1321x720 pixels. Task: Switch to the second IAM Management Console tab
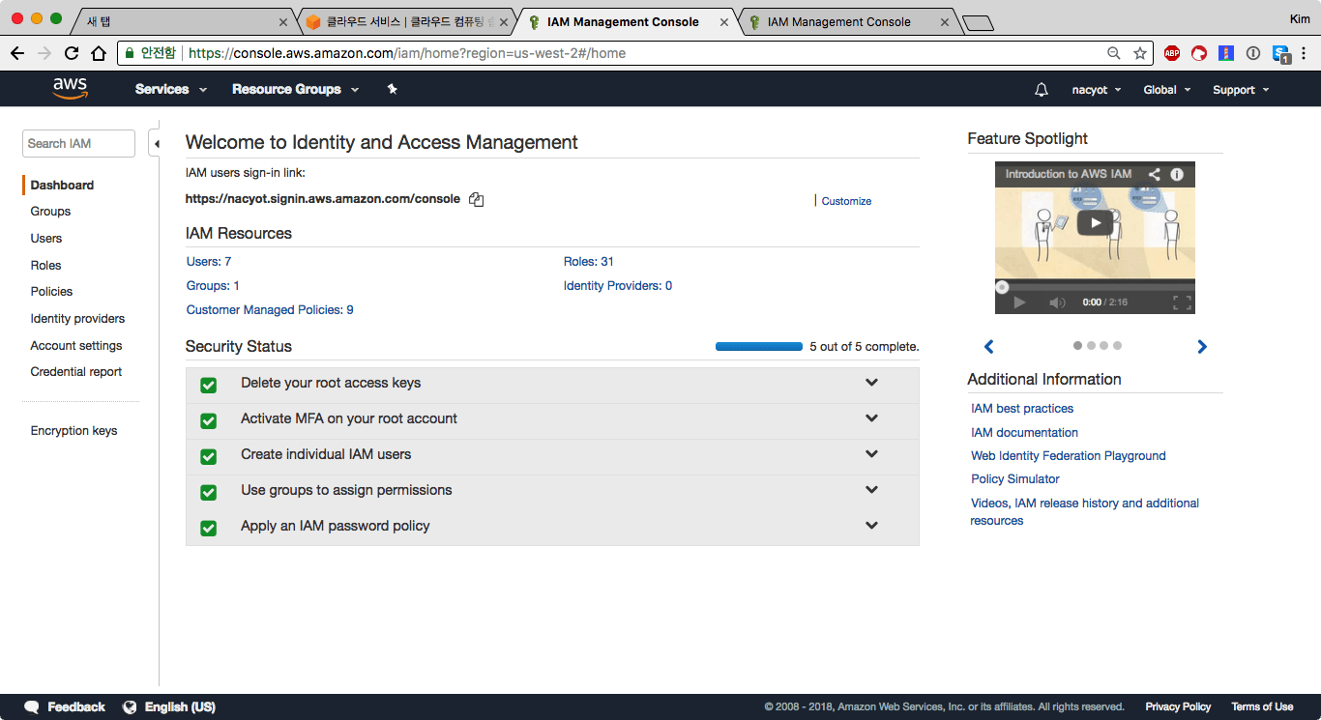coord(839,21)
